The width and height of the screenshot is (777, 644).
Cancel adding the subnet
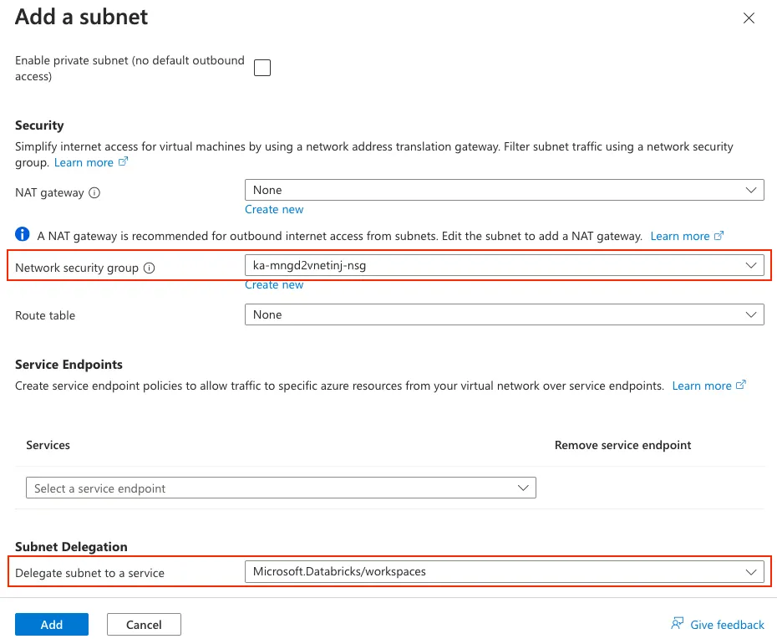coord(143,624)
